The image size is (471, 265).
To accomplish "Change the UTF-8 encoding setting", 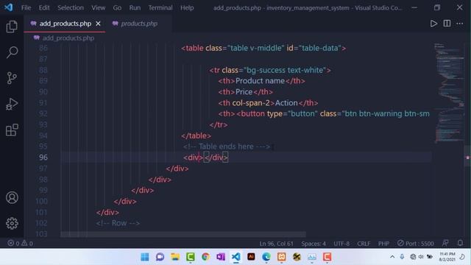I will point(341,244).
